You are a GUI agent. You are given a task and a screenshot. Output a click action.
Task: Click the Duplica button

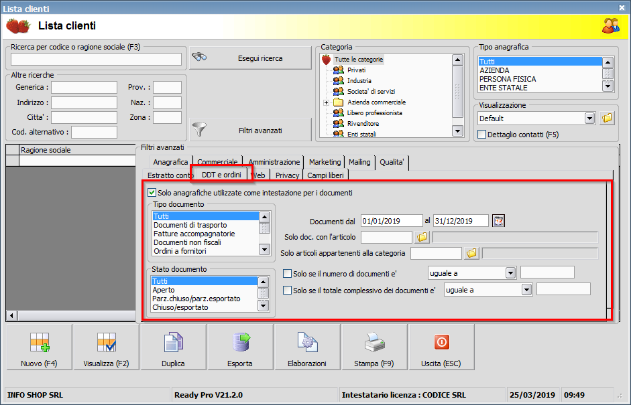click(173, 347)
